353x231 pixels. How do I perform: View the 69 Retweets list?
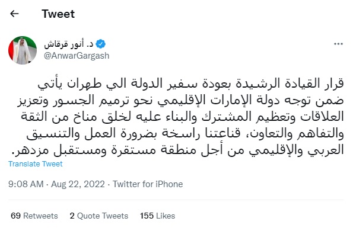(34, 216)
